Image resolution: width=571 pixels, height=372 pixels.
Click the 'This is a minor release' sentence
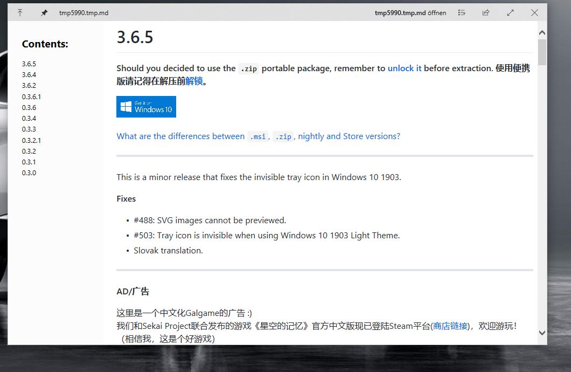259,177
